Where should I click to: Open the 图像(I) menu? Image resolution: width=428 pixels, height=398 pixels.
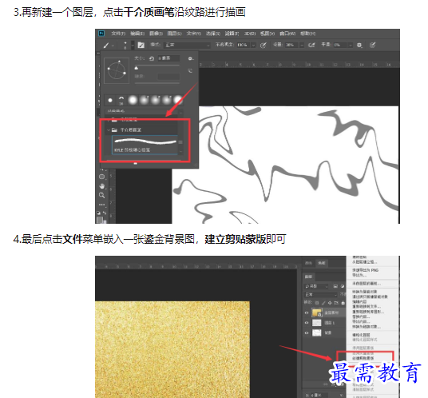click(x=156, y=34)
